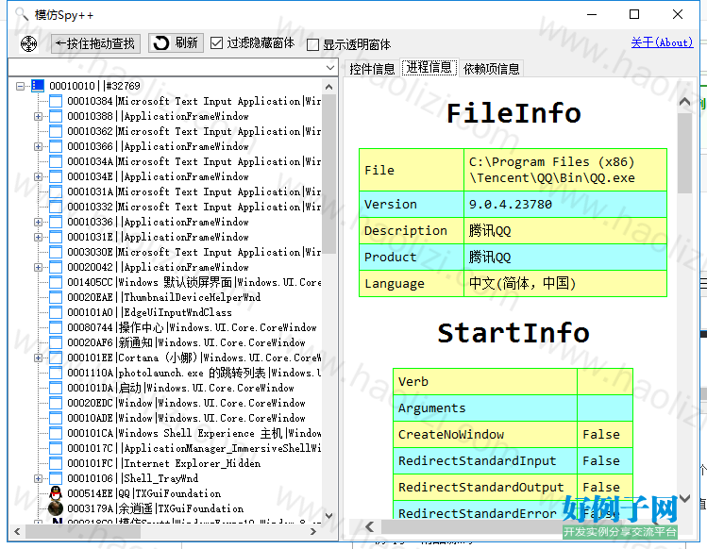Click the RedirectStandardInput row label

477,461
